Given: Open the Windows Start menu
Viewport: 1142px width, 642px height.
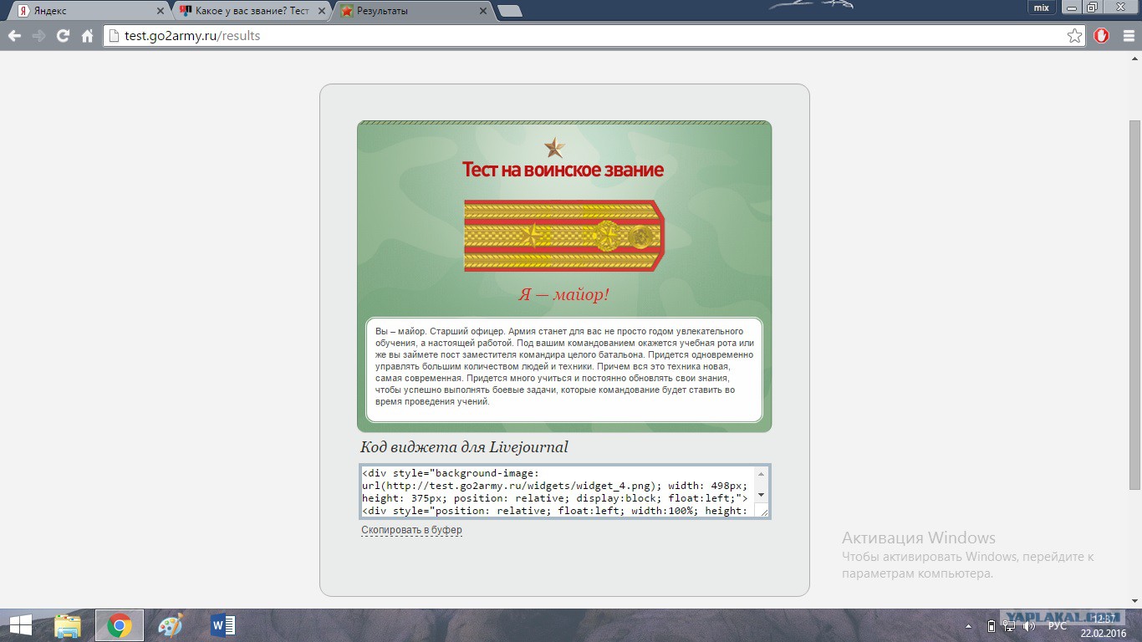Looking at the screenshot, I should (20, 625).
